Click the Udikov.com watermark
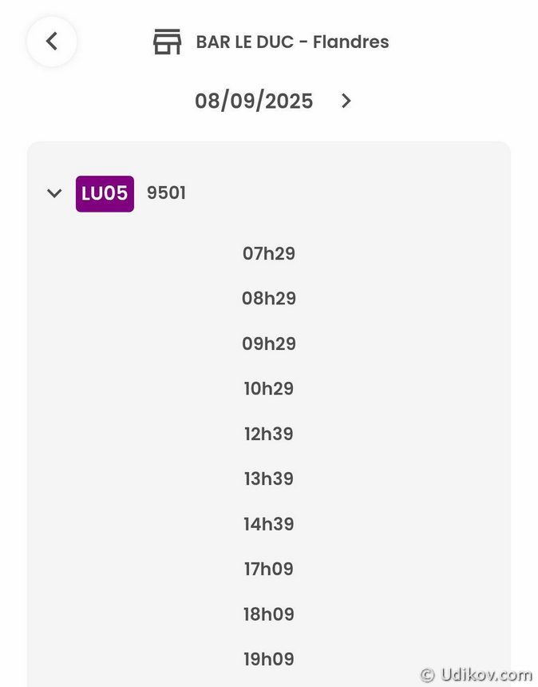 [476, 674]
